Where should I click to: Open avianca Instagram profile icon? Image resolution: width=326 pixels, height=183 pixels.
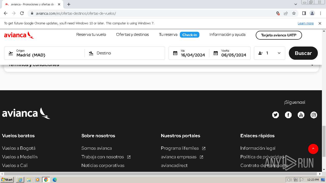(314, 115)
